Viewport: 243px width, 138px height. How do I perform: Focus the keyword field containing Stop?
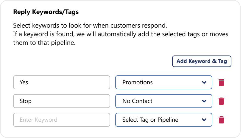click(62, 101)
